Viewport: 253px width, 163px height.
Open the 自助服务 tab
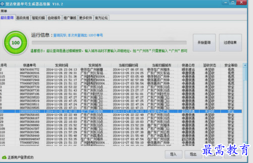pos(54,18)
